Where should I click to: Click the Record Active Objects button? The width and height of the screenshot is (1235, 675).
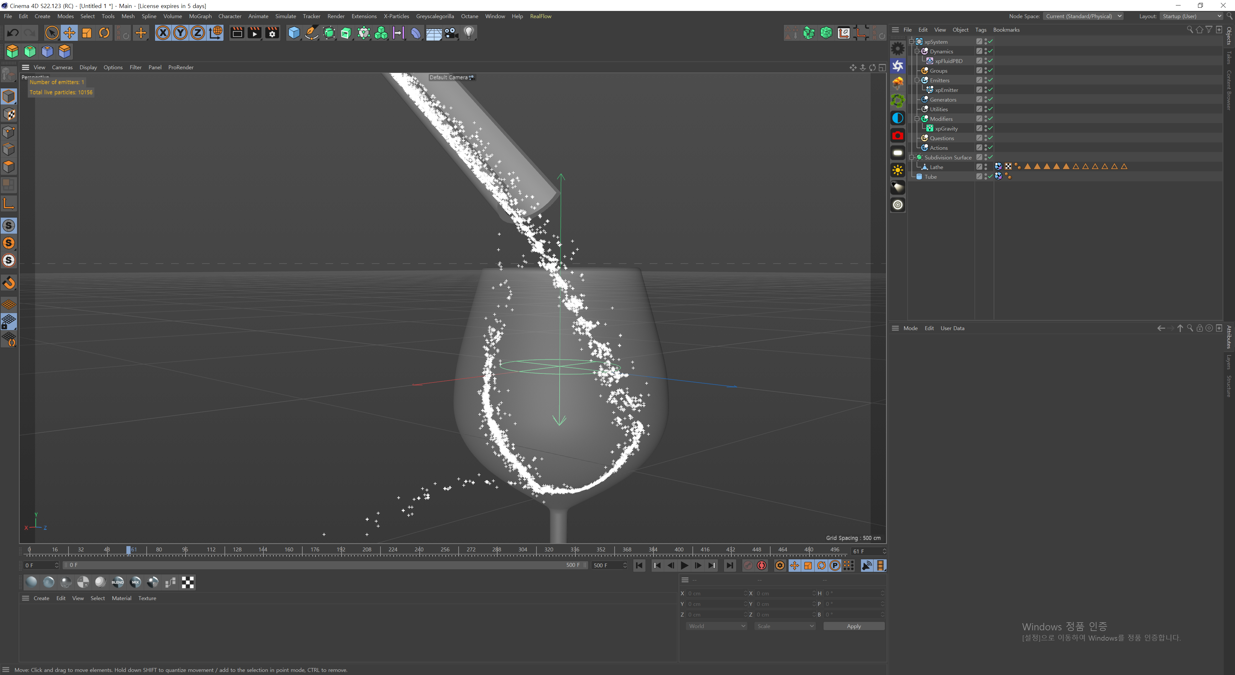coord(748,566)
